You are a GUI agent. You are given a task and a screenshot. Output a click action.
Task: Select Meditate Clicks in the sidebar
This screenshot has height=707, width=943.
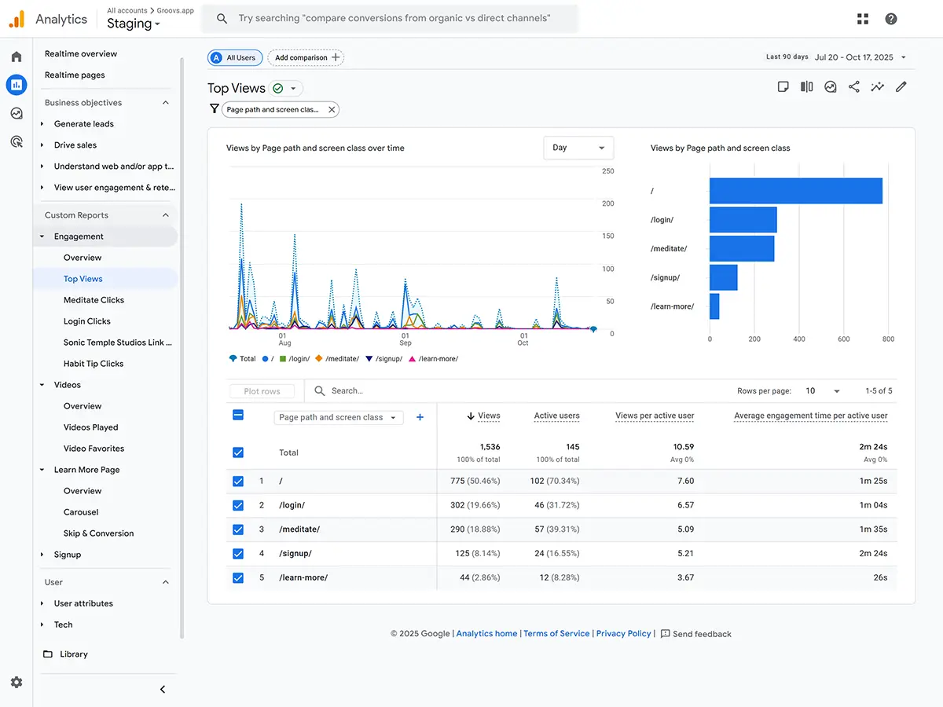94,300
